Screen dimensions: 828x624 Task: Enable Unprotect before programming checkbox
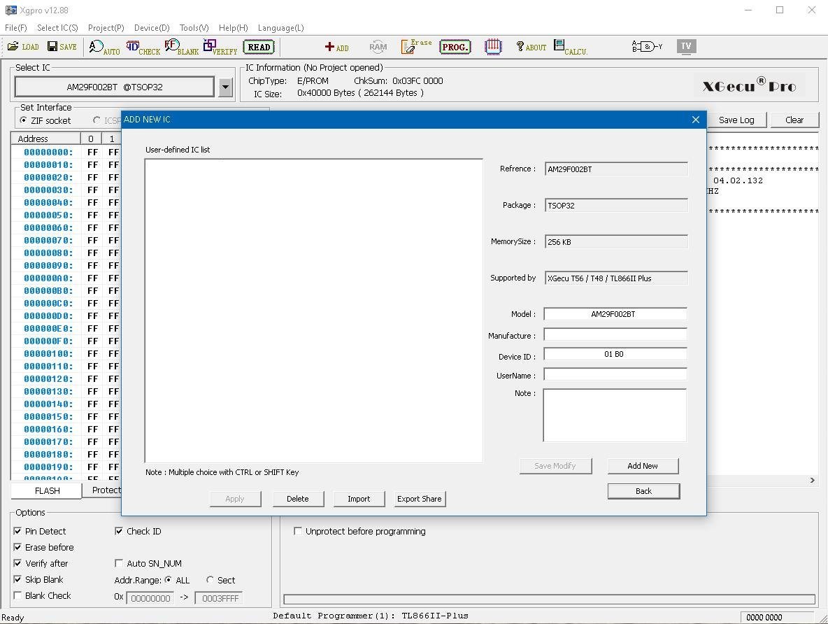pyautogui.click(x=298, y=531)
